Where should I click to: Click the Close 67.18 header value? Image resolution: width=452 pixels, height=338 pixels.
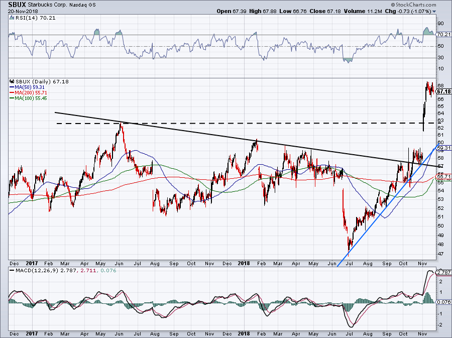[325, 11]
